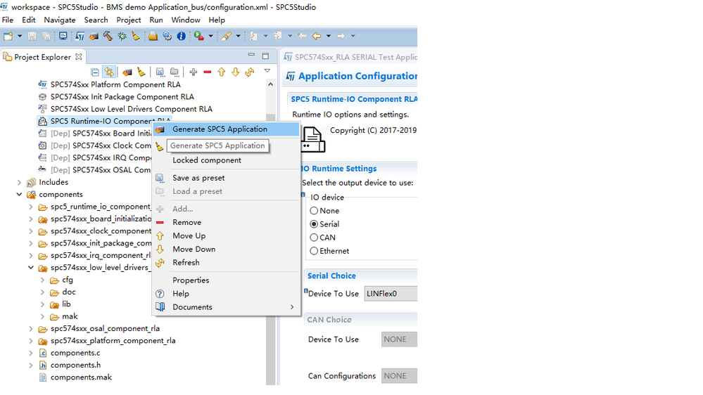
Task: Click Move Up arrow icon in Explorer toolbar
Action: pyautogui.click(x=222, y=72)
